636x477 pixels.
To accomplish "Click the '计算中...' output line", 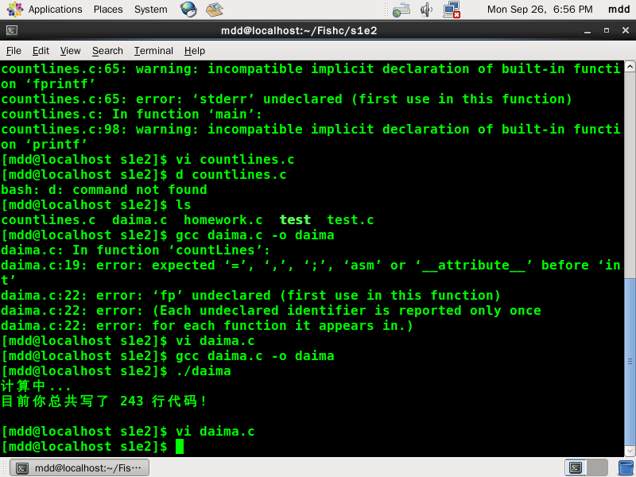I will (x=36, y=386).
